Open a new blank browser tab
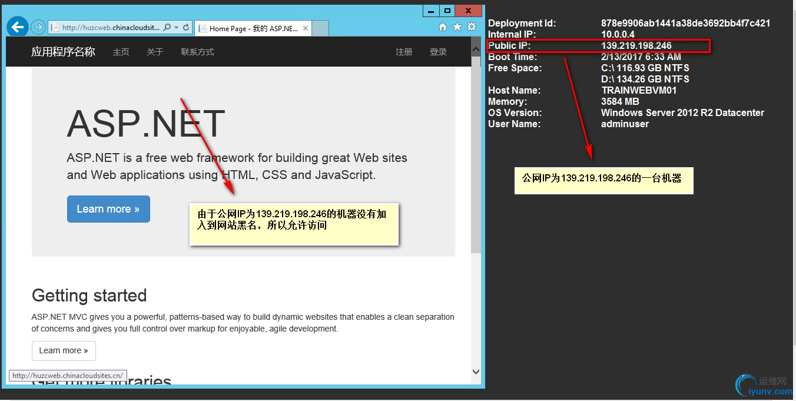This screenshot has width=796, height=401. click(x=320, y=28)
